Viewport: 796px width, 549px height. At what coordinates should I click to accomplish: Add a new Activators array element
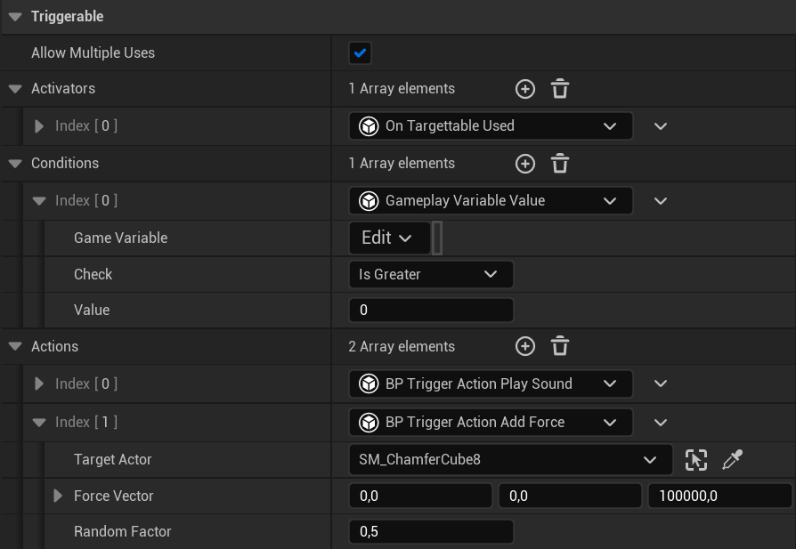pyautogui.click(x=525, y=89)
